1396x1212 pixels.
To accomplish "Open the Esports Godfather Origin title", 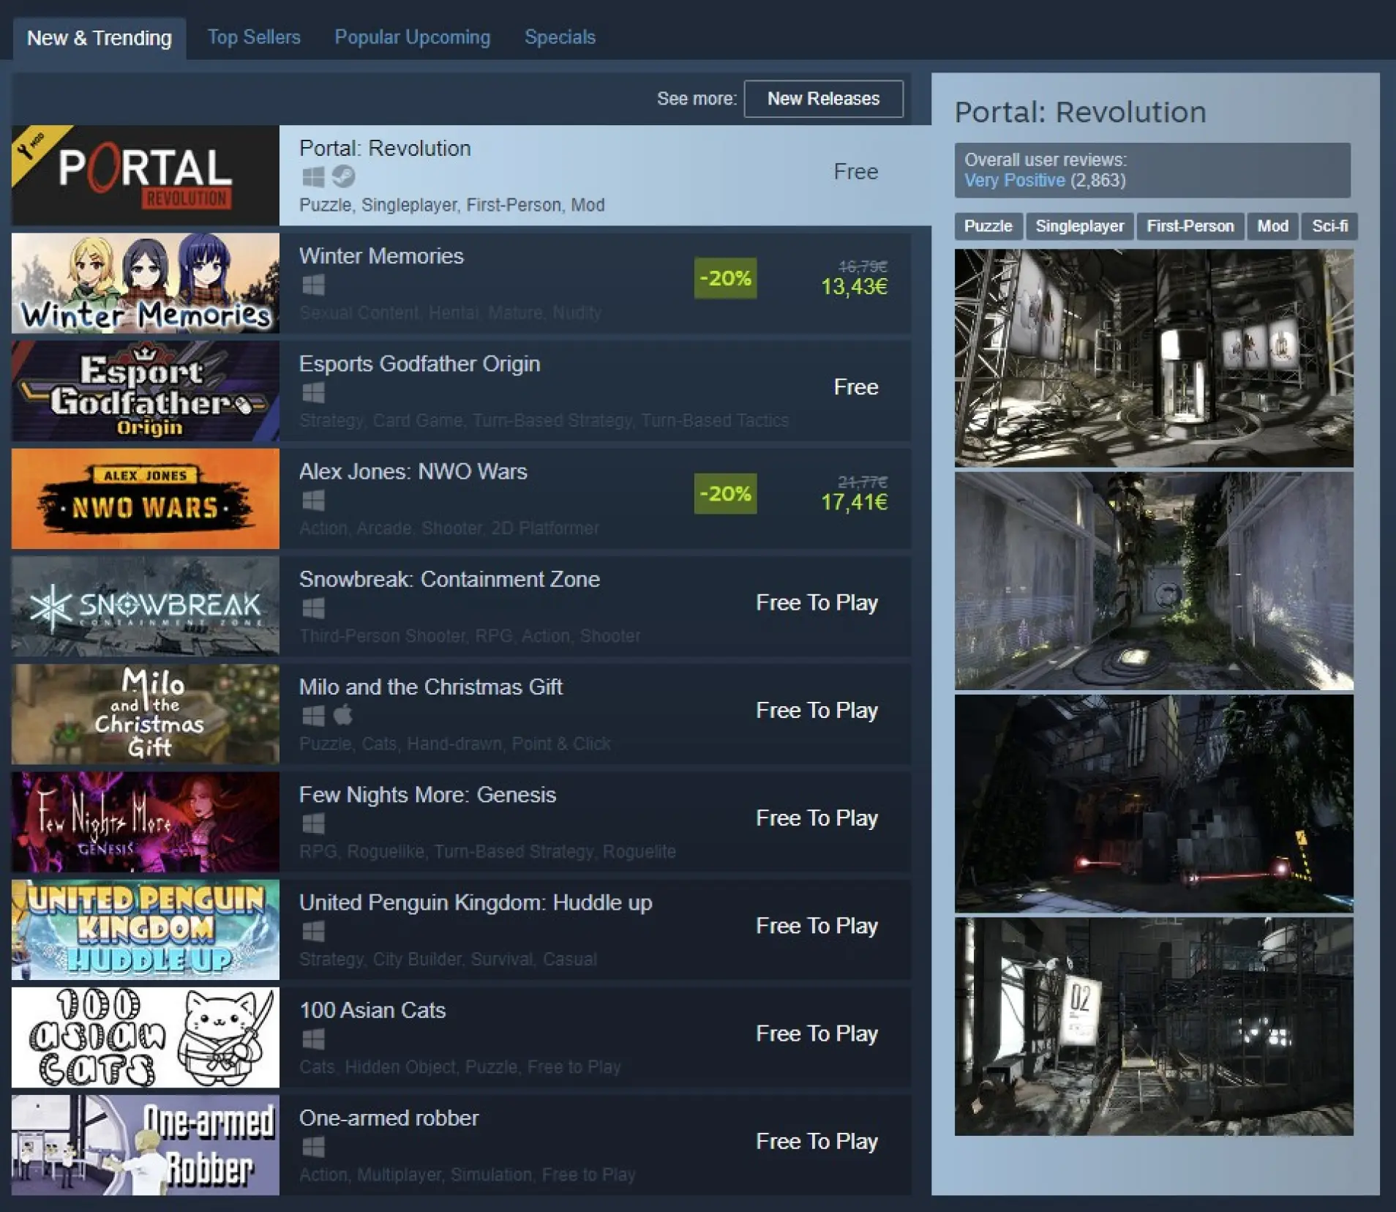I will click(419, 364).
